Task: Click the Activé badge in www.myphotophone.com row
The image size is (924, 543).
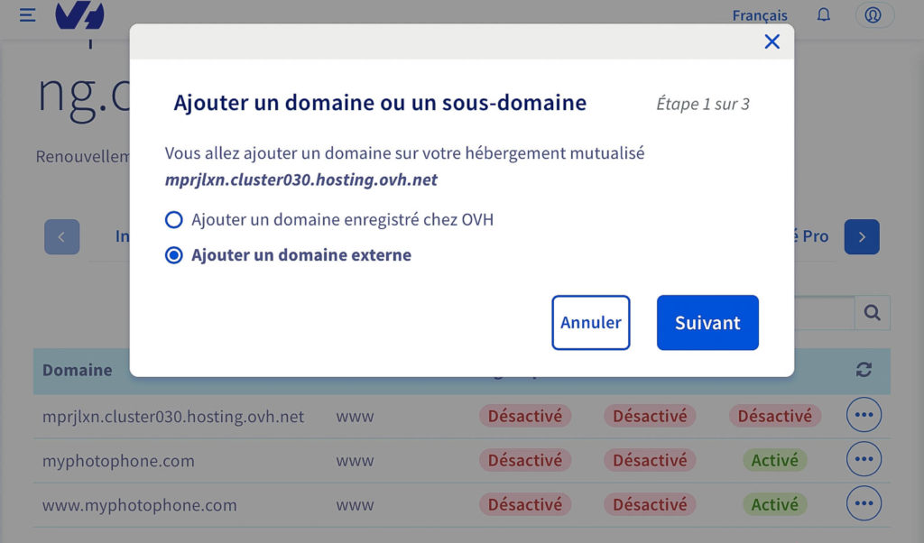Action: (x=774, y=504)
